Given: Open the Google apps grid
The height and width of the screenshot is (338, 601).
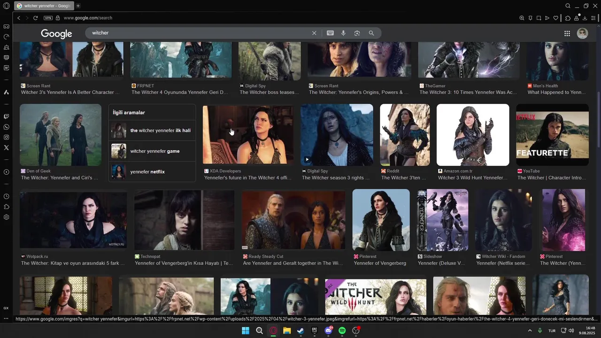Looking at the screenshot, I should pyautogui.click(x=567, y=33).
